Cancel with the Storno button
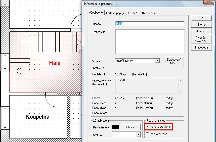 pyautogui.click(x=201, y=25)
